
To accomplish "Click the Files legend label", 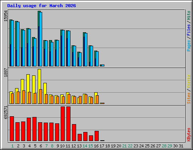I will tap(189, 30).
